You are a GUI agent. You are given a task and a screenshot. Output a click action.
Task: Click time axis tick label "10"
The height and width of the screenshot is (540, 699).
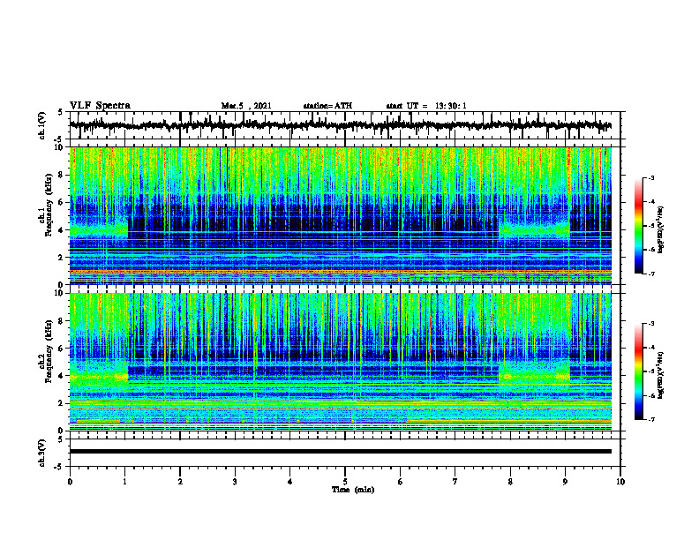620,481
